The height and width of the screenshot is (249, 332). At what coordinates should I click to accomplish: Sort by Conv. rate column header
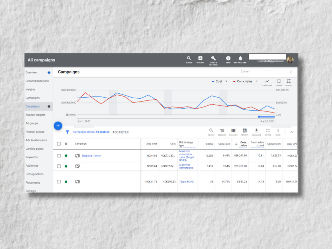pyautogui.click(x=224, y=144)
